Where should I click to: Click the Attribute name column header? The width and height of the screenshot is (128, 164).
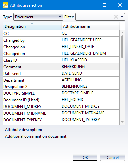(90, 26)
